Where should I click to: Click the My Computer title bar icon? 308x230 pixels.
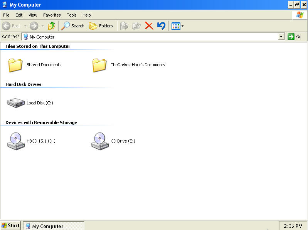(5, 5)
